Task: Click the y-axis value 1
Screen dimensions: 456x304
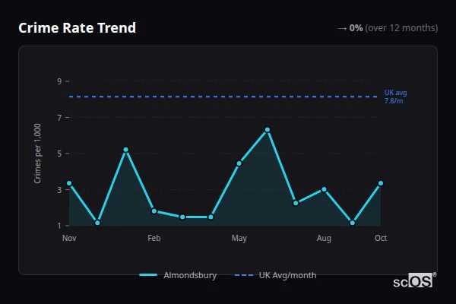Action: click(59, 226)
